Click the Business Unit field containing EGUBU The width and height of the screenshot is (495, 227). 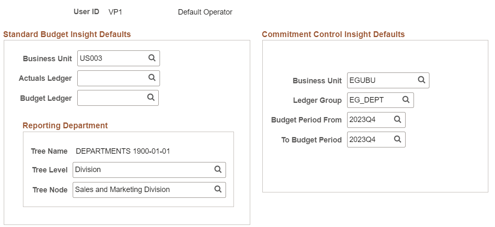tap(381, 80)
